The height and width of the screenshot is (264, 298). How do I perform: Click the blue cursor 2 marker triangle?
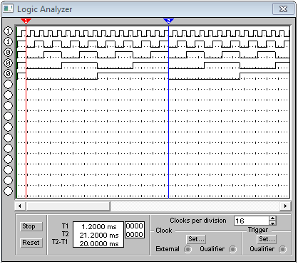[x=168, y=21]
